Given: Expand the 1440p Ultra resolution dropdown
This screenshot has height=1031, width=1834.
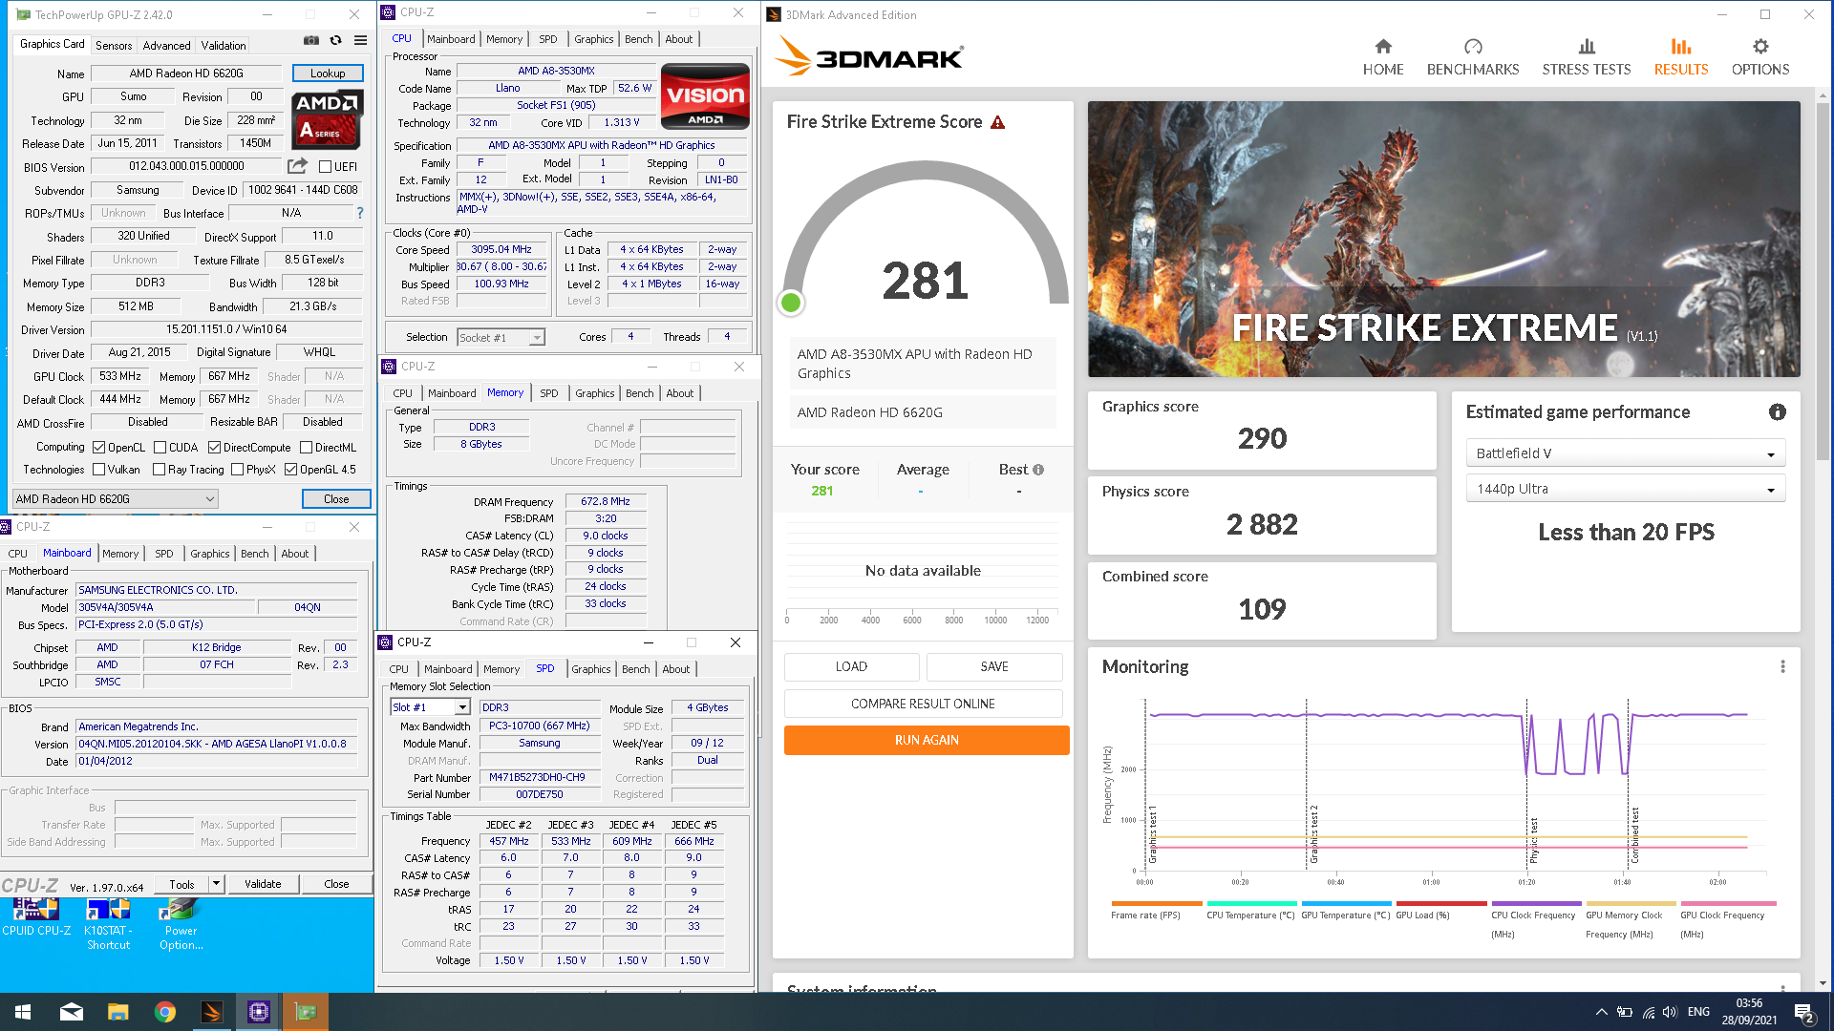Looking at the screenshot, I should click(x=1625, y=489).
